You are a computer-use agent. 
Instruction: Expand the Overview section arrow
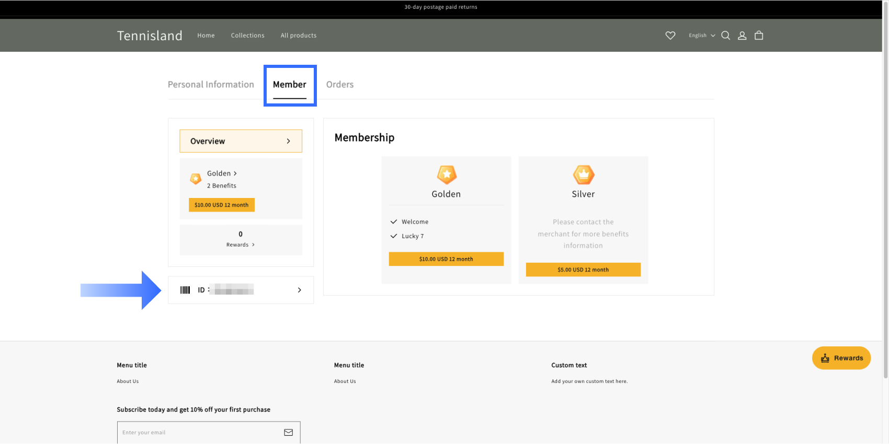coord(288,141)
